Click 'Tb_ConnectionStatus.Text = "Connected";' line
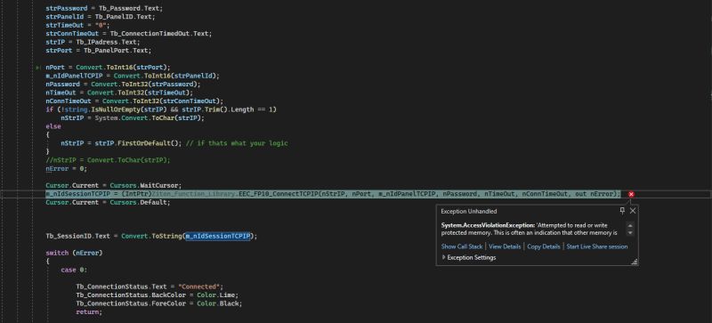Viewport: 712px width, 323px height. coord(150,287)
